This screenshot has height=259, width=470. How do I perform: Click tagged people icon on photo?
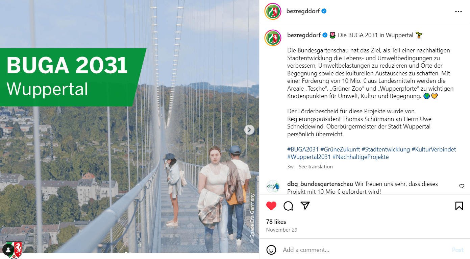point(8,250)
